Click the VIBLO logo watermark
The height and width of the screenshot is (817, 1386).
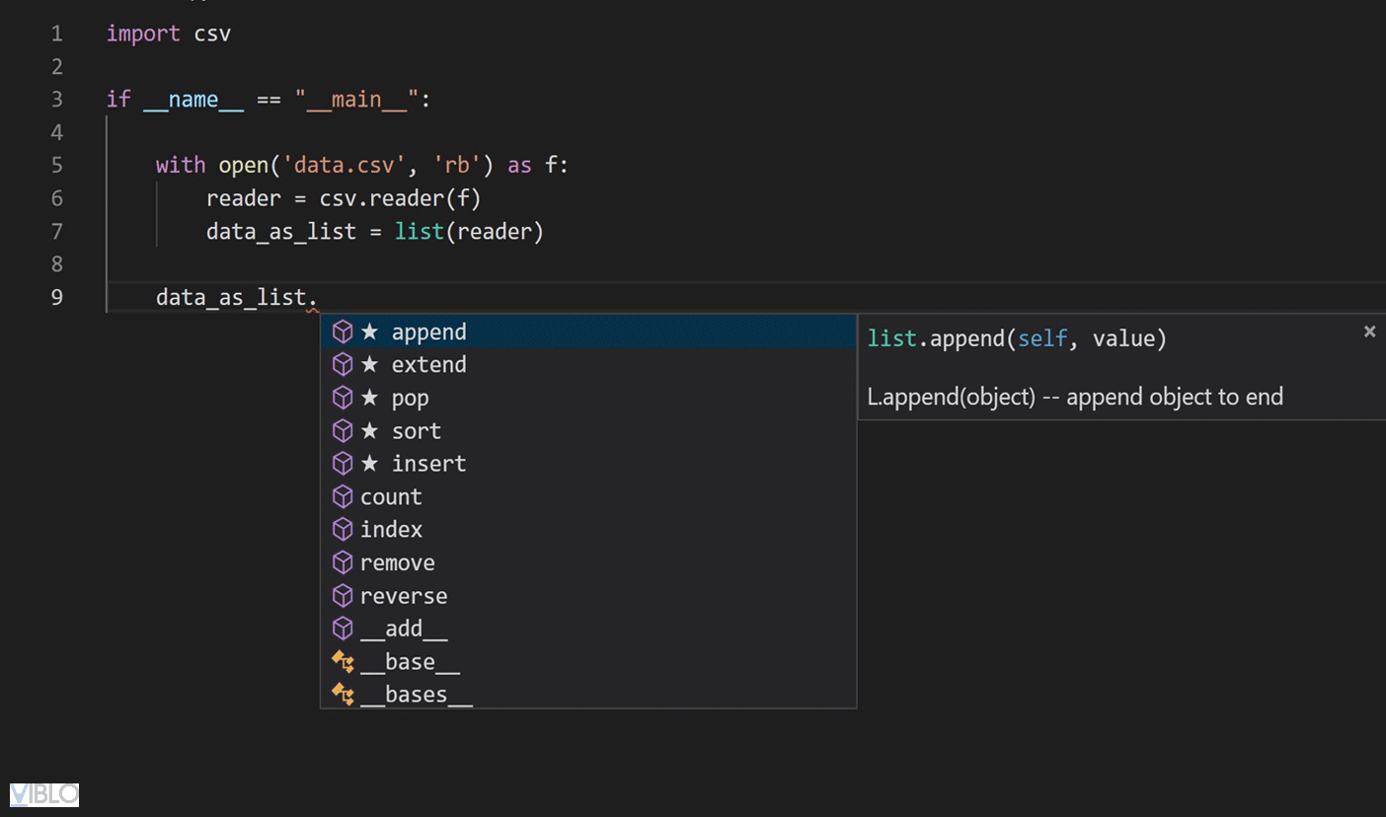coord(44,793)
